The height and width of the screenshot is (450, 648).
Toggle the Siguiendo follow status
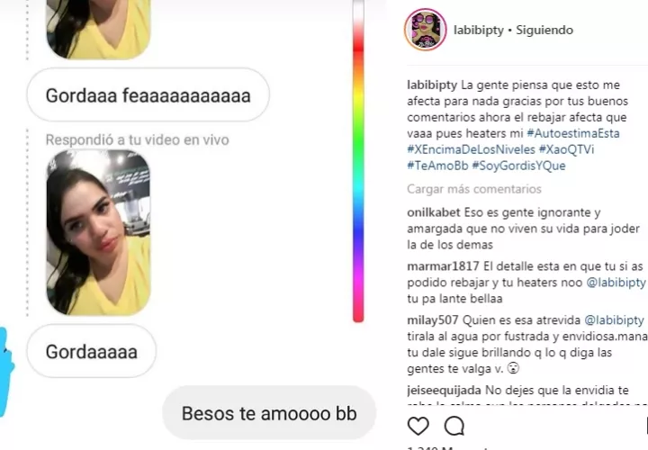(x=544, y=31)
